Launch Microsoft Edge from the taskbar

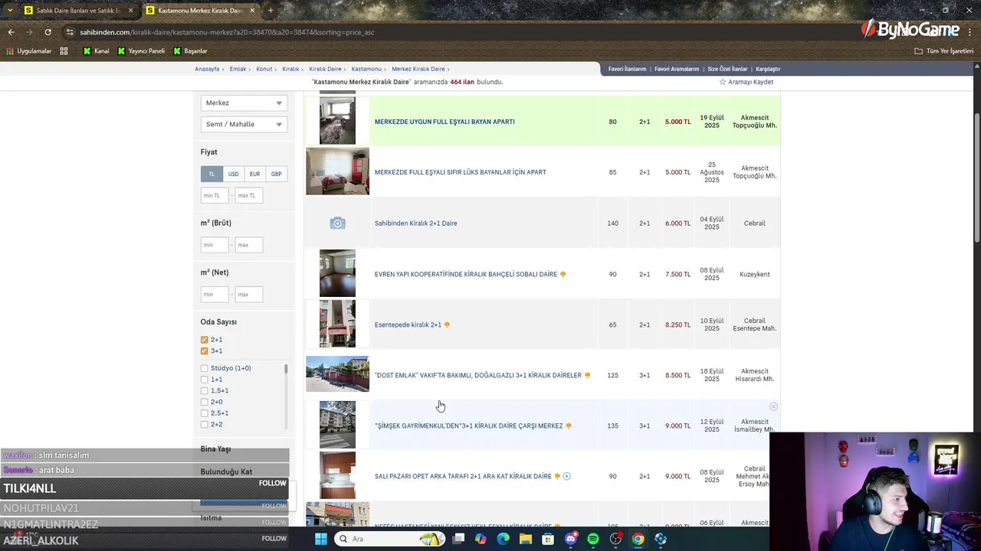click(x=503, y=539)
